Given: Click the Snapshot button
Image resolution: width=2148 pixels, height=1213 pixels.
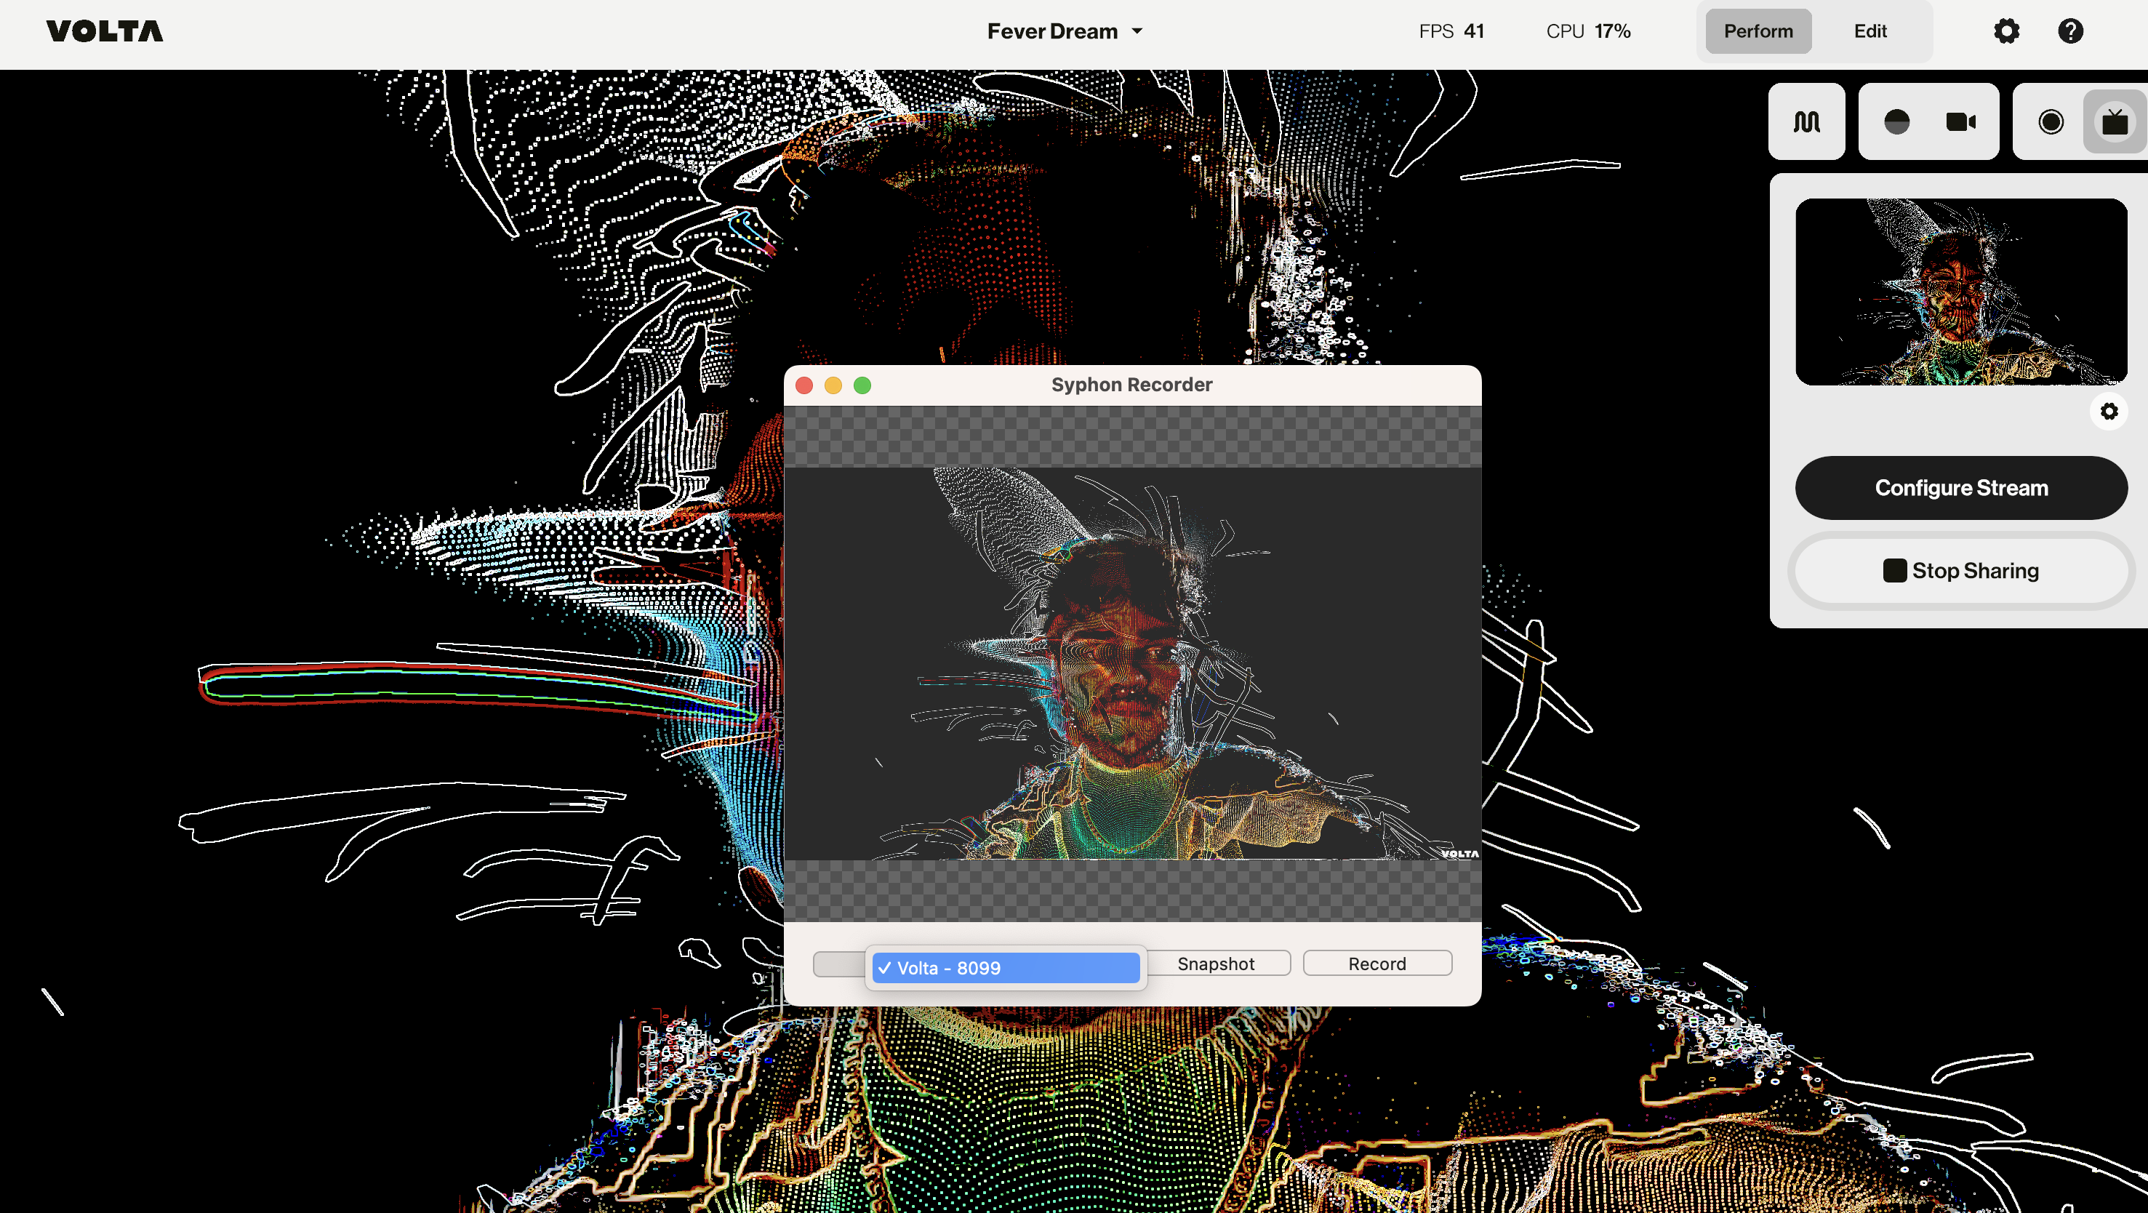Looking at the screenshot, I should 1216,964.
